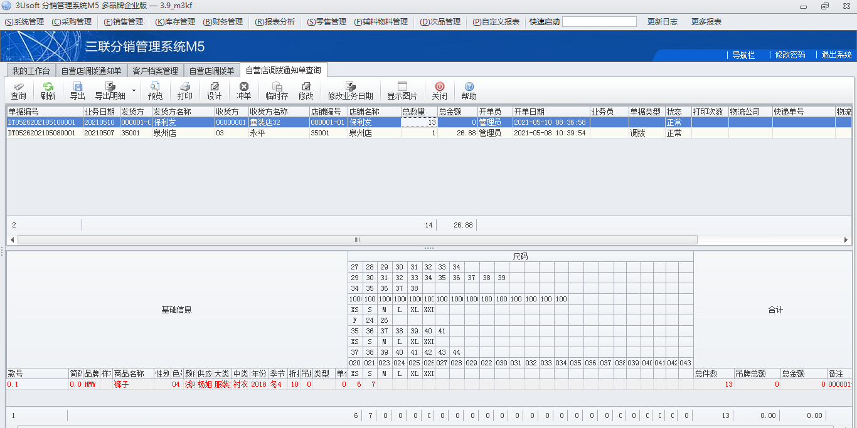
Task: Open the dropdown arrow next to 导出明细
Action: [134, 91]
